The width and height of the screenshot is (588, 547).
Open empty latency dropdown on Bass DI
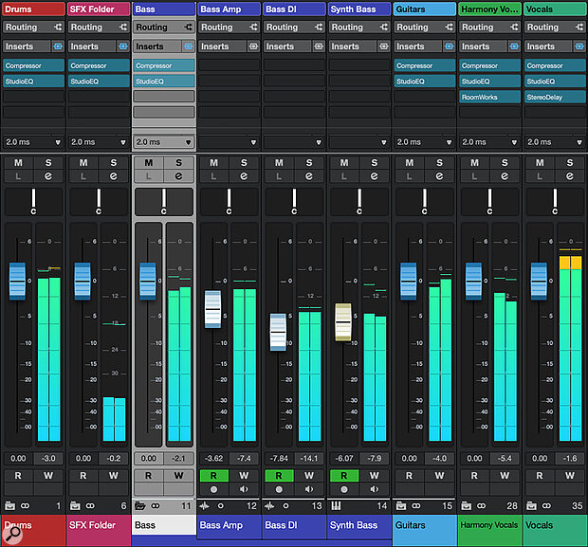point(294,142)
